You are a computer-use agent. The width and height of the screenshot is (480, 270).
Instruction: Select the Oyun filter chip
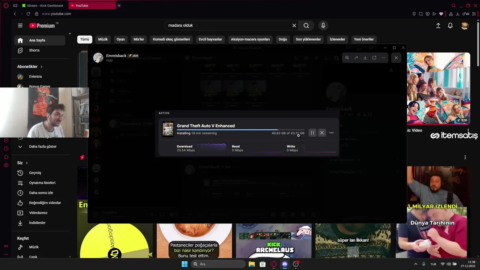click(x=120, y=39)
